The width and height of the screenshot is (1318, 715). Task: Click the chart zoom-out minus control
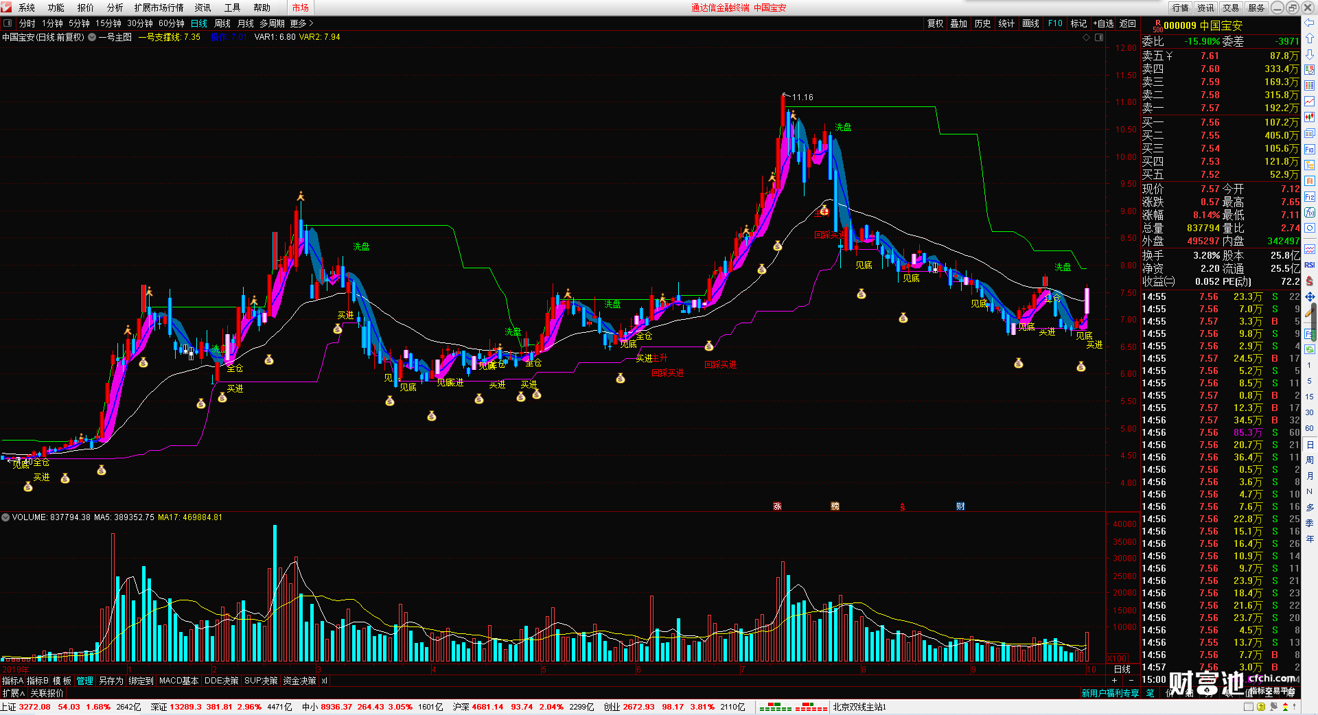[1132, 681]
